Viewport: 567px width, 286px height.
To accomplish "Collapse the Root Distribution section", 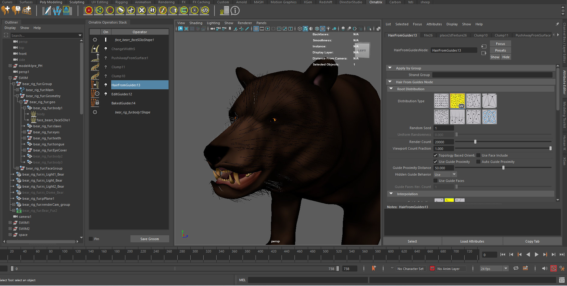I will 391,89.
